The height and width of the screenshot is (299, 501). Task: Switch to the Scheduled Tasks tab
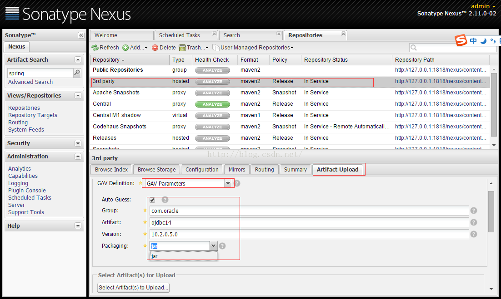pos(179,35)
